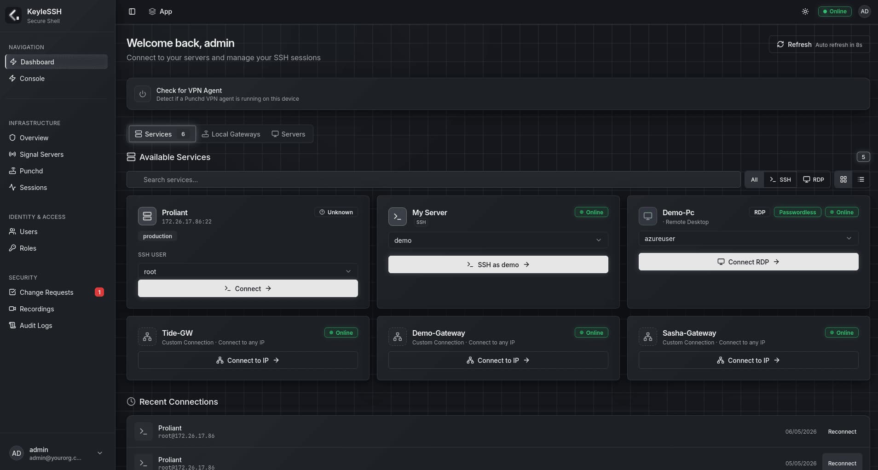
Task: Open the Punchd page
Action: pyautogui.click(x=57, y=171)
